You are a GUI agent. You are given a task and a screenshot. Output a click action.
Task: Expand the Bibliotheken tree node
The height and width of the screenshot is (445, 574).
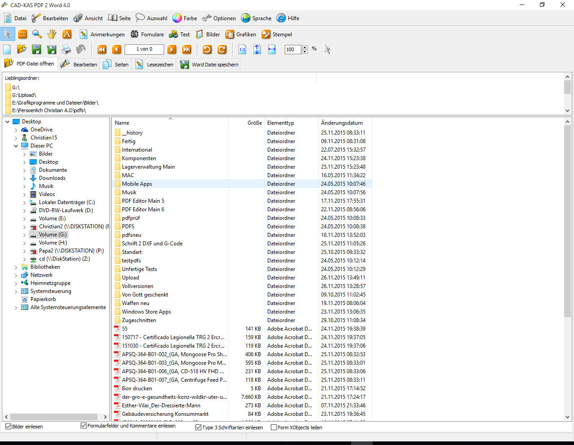16,267
